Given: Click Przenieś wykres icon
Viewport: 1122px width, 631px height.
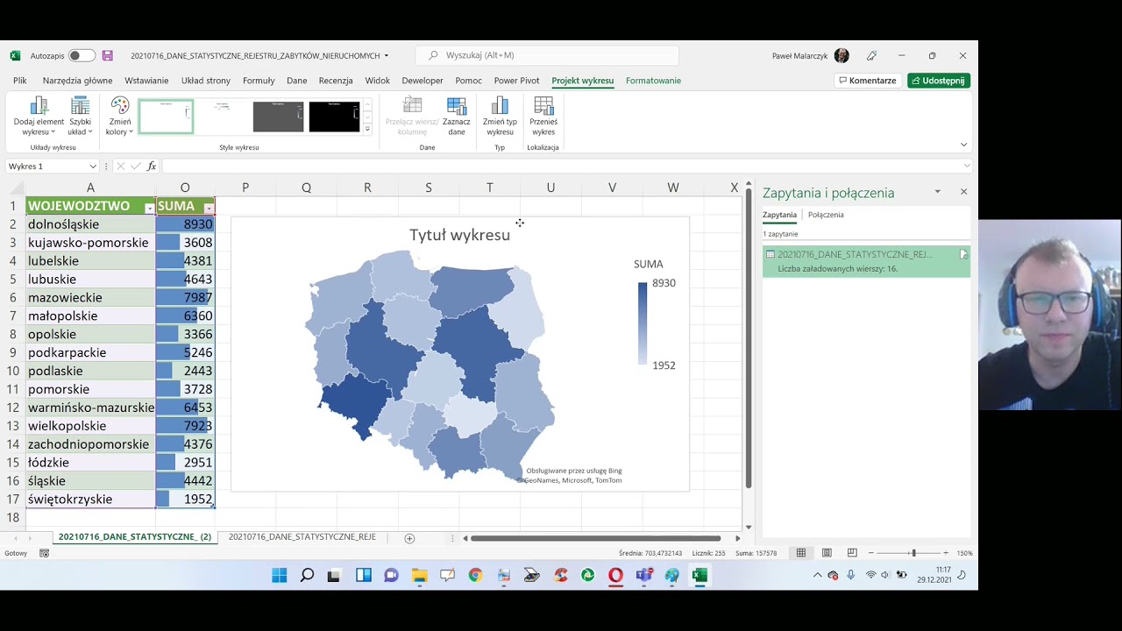Looking at the screenshot, I should point(543,116).
